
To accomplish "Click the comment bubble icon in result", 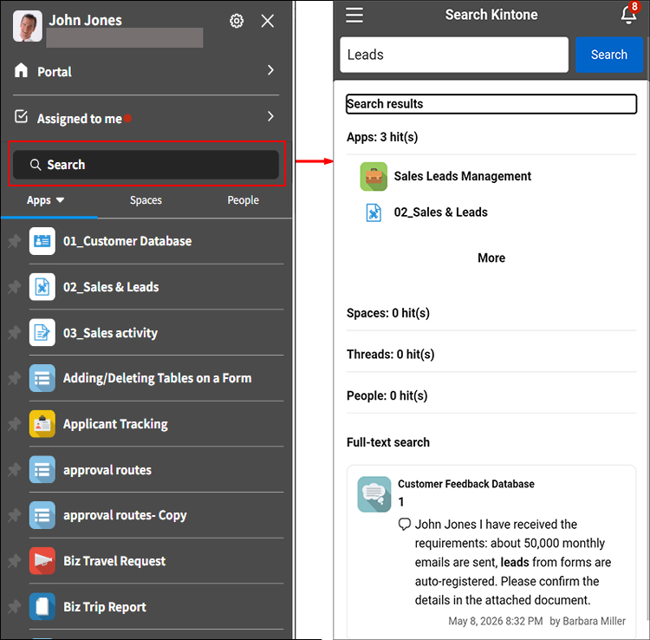I will coord(404,525).
